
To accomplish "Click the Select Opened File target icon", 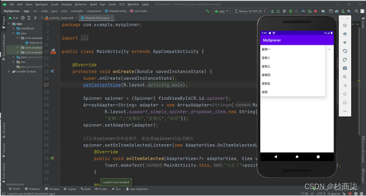I will (x=23, y=18).
